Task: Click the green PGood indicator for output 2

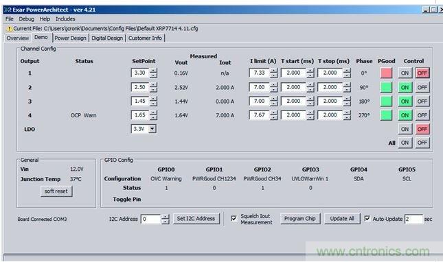Action: pos(386,87)
